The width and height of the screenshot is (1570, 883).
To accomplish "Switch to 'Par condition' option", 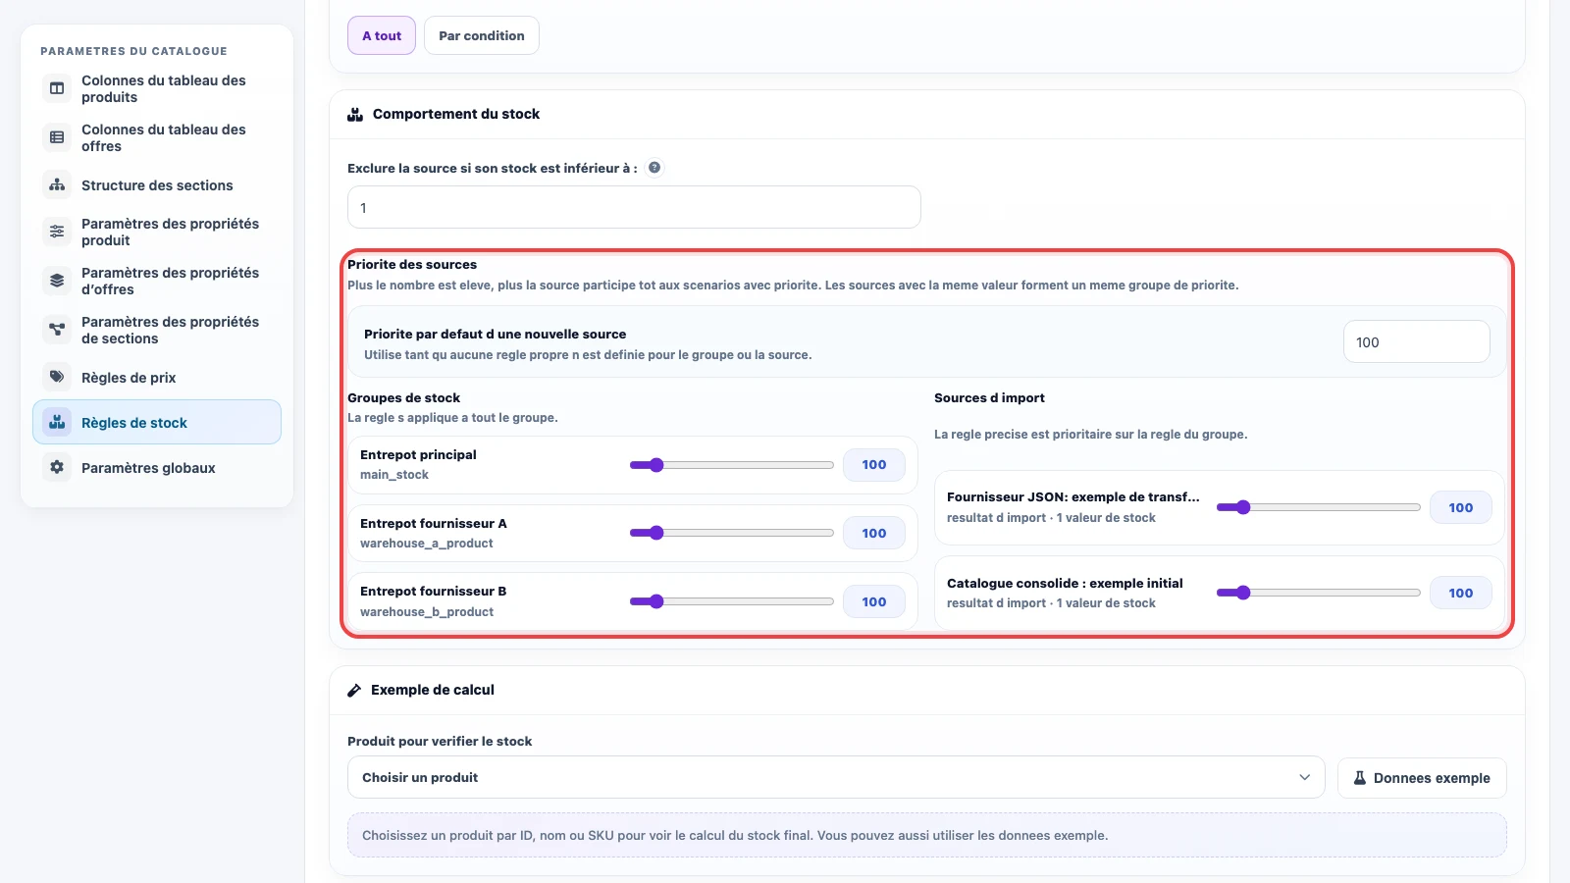I will pos(482,35).
